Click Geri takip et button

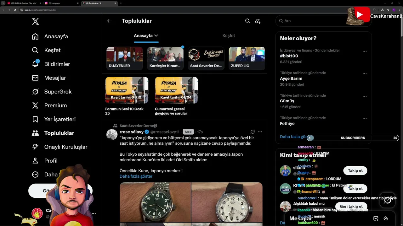(351, 206)
